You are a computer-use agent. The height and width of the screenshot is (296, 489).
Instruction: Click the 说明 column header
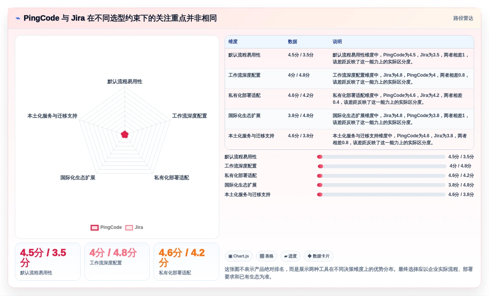coord(337,42)
